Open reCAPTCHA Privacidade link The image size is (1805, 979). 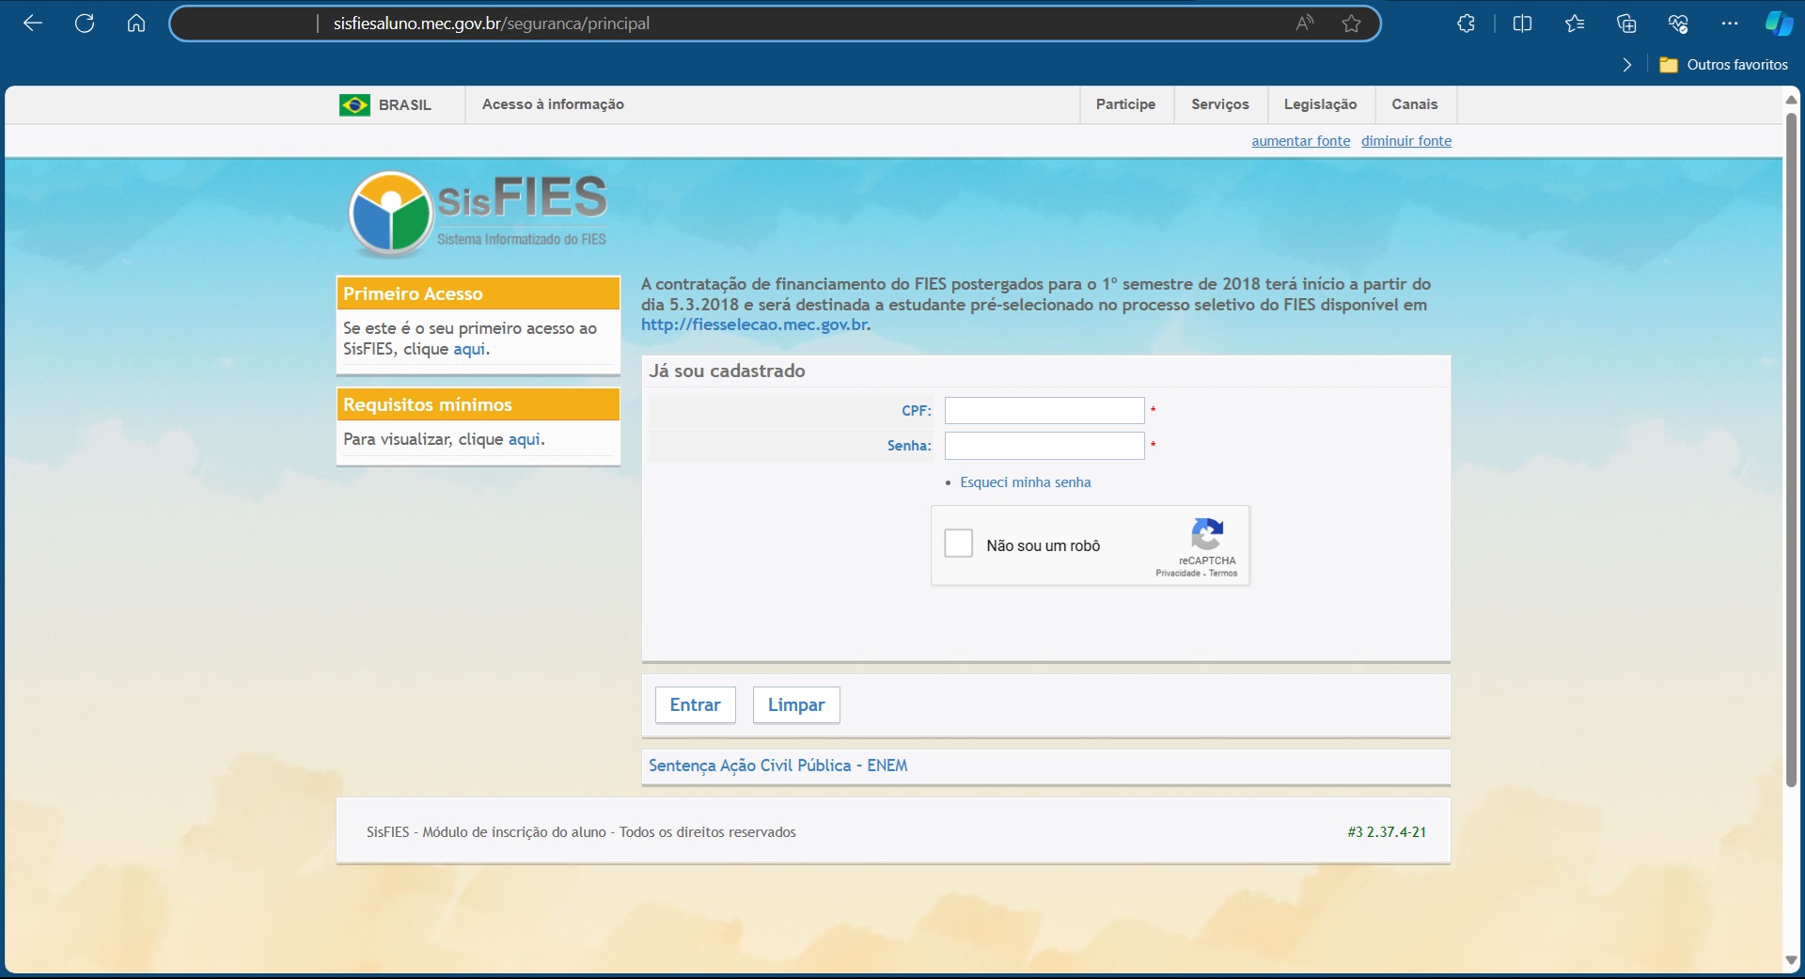tap(1177, 574)
